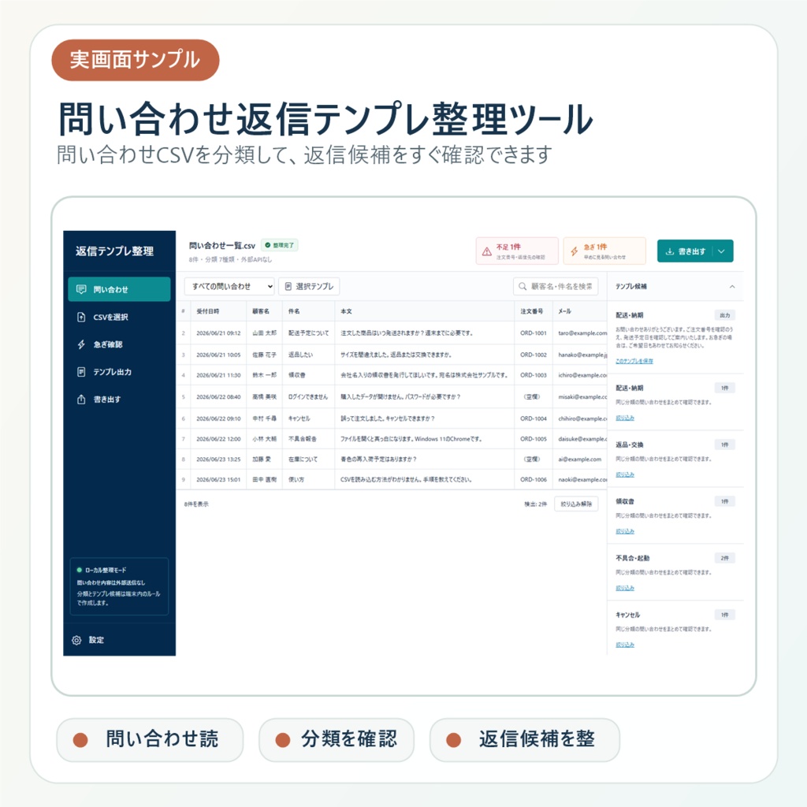Click the 選択テンプレ button
This screenshot has height=807, width=807.
pyautogui.click(x=309, y=286)
